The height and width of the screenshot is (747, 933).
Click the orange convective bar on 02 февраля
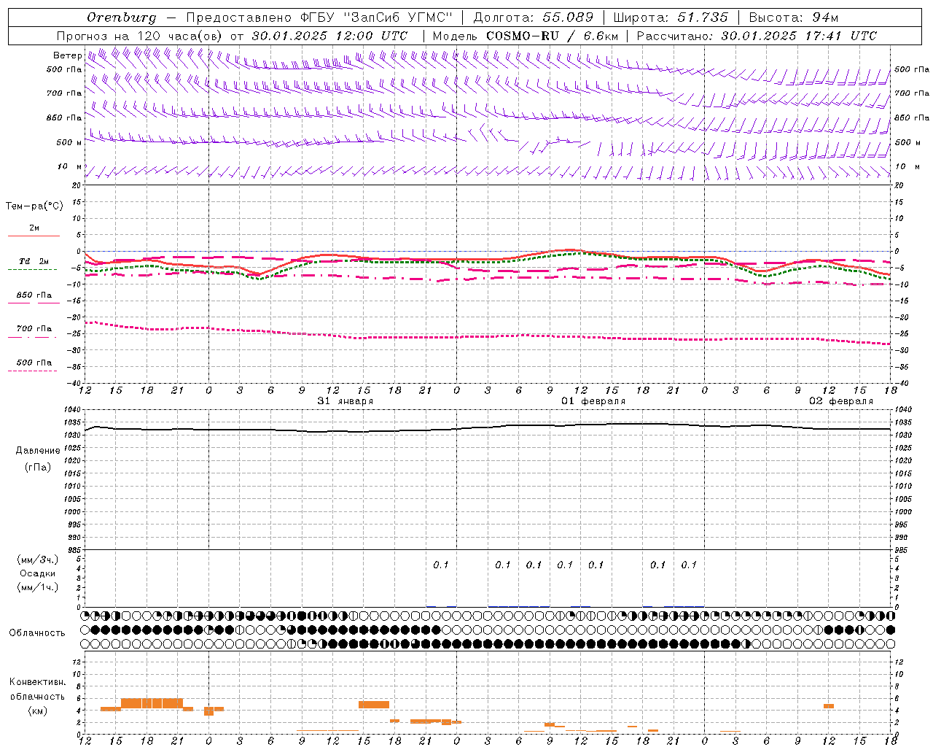(x=829, y=706)
